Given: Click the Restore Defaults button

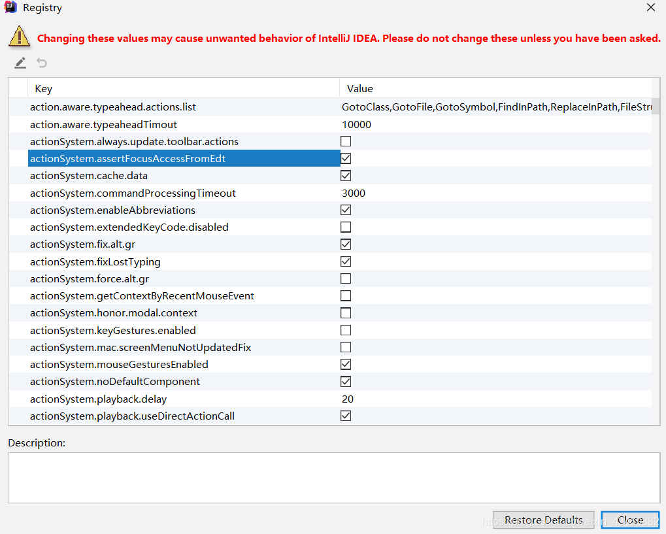Looking at the screenshot, I should 543,520.
